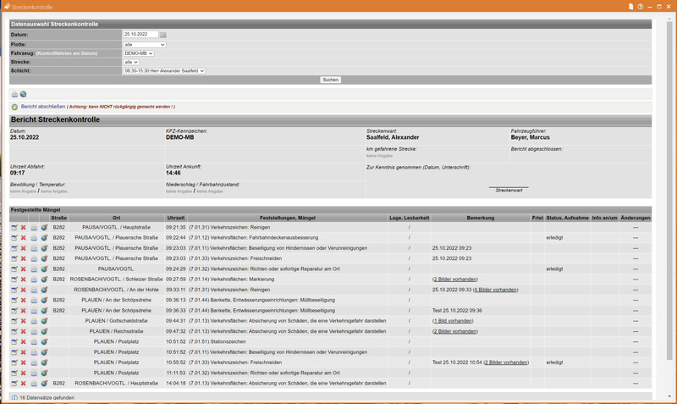Screen dimensions: 677x404
Task: Open 2 Bilder vorhanden for Reichsstraße
Action: point(455,331)
